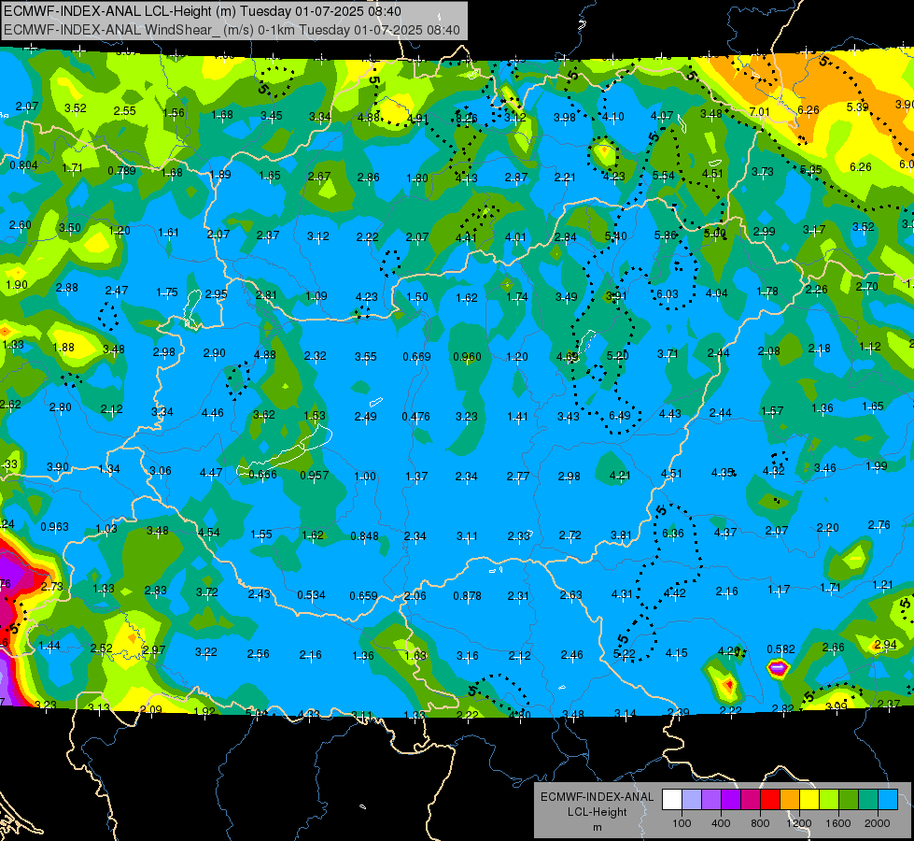This screenshot has width=914, height=841.
Task: Click the wind shear value 5.86
Action: [665, 235]
